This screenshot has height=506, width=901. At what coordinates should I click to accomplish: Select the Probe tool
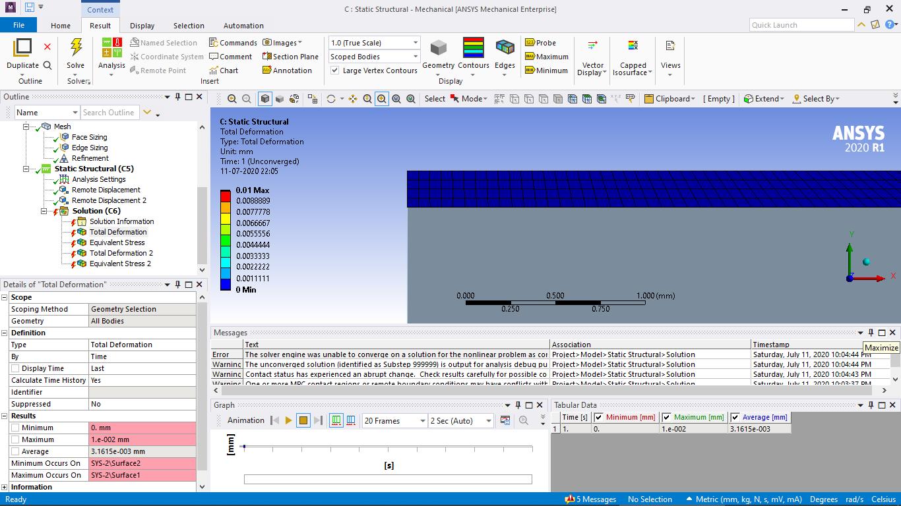(541, 43)
